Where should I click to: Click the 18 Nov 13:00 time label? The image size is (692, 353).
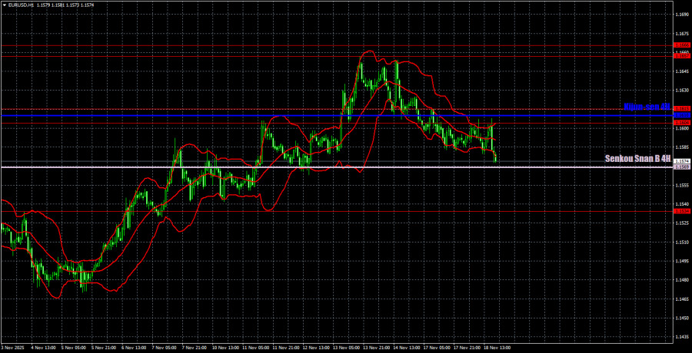point(496,348)
